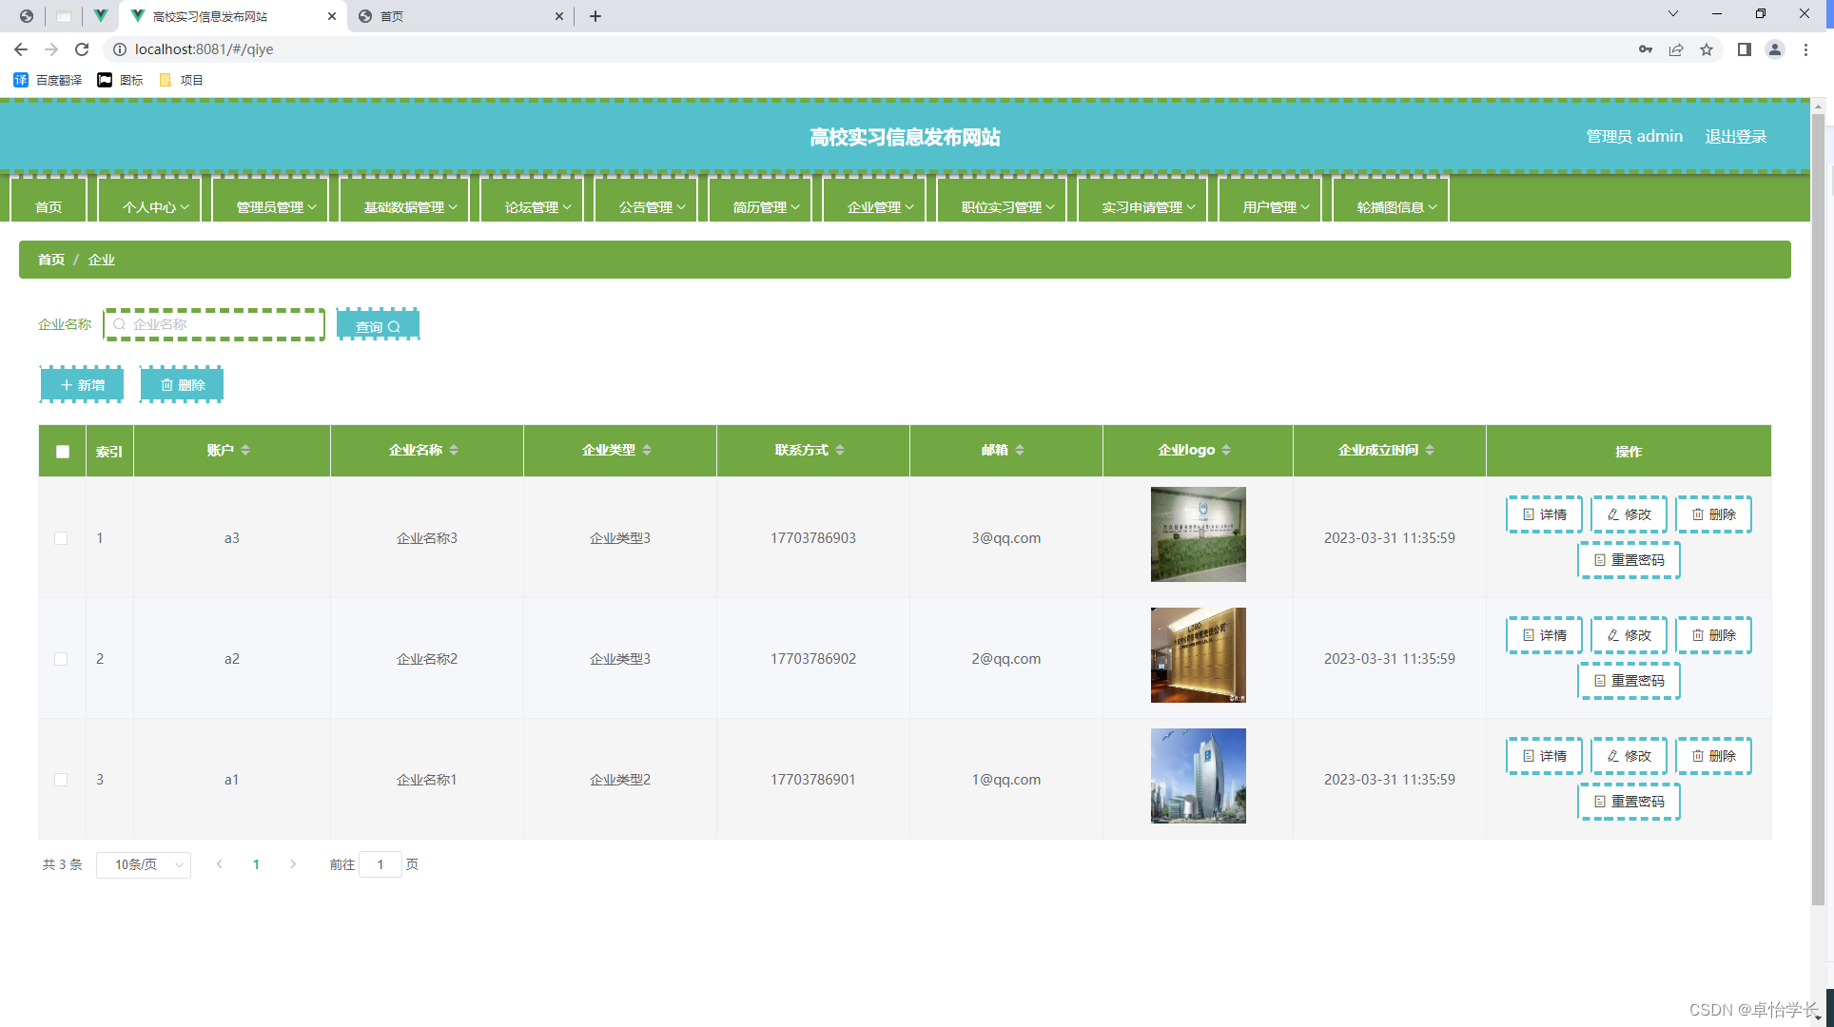
Task: Toggle select-all checkbox in table header
Action: tap(63, 452)
